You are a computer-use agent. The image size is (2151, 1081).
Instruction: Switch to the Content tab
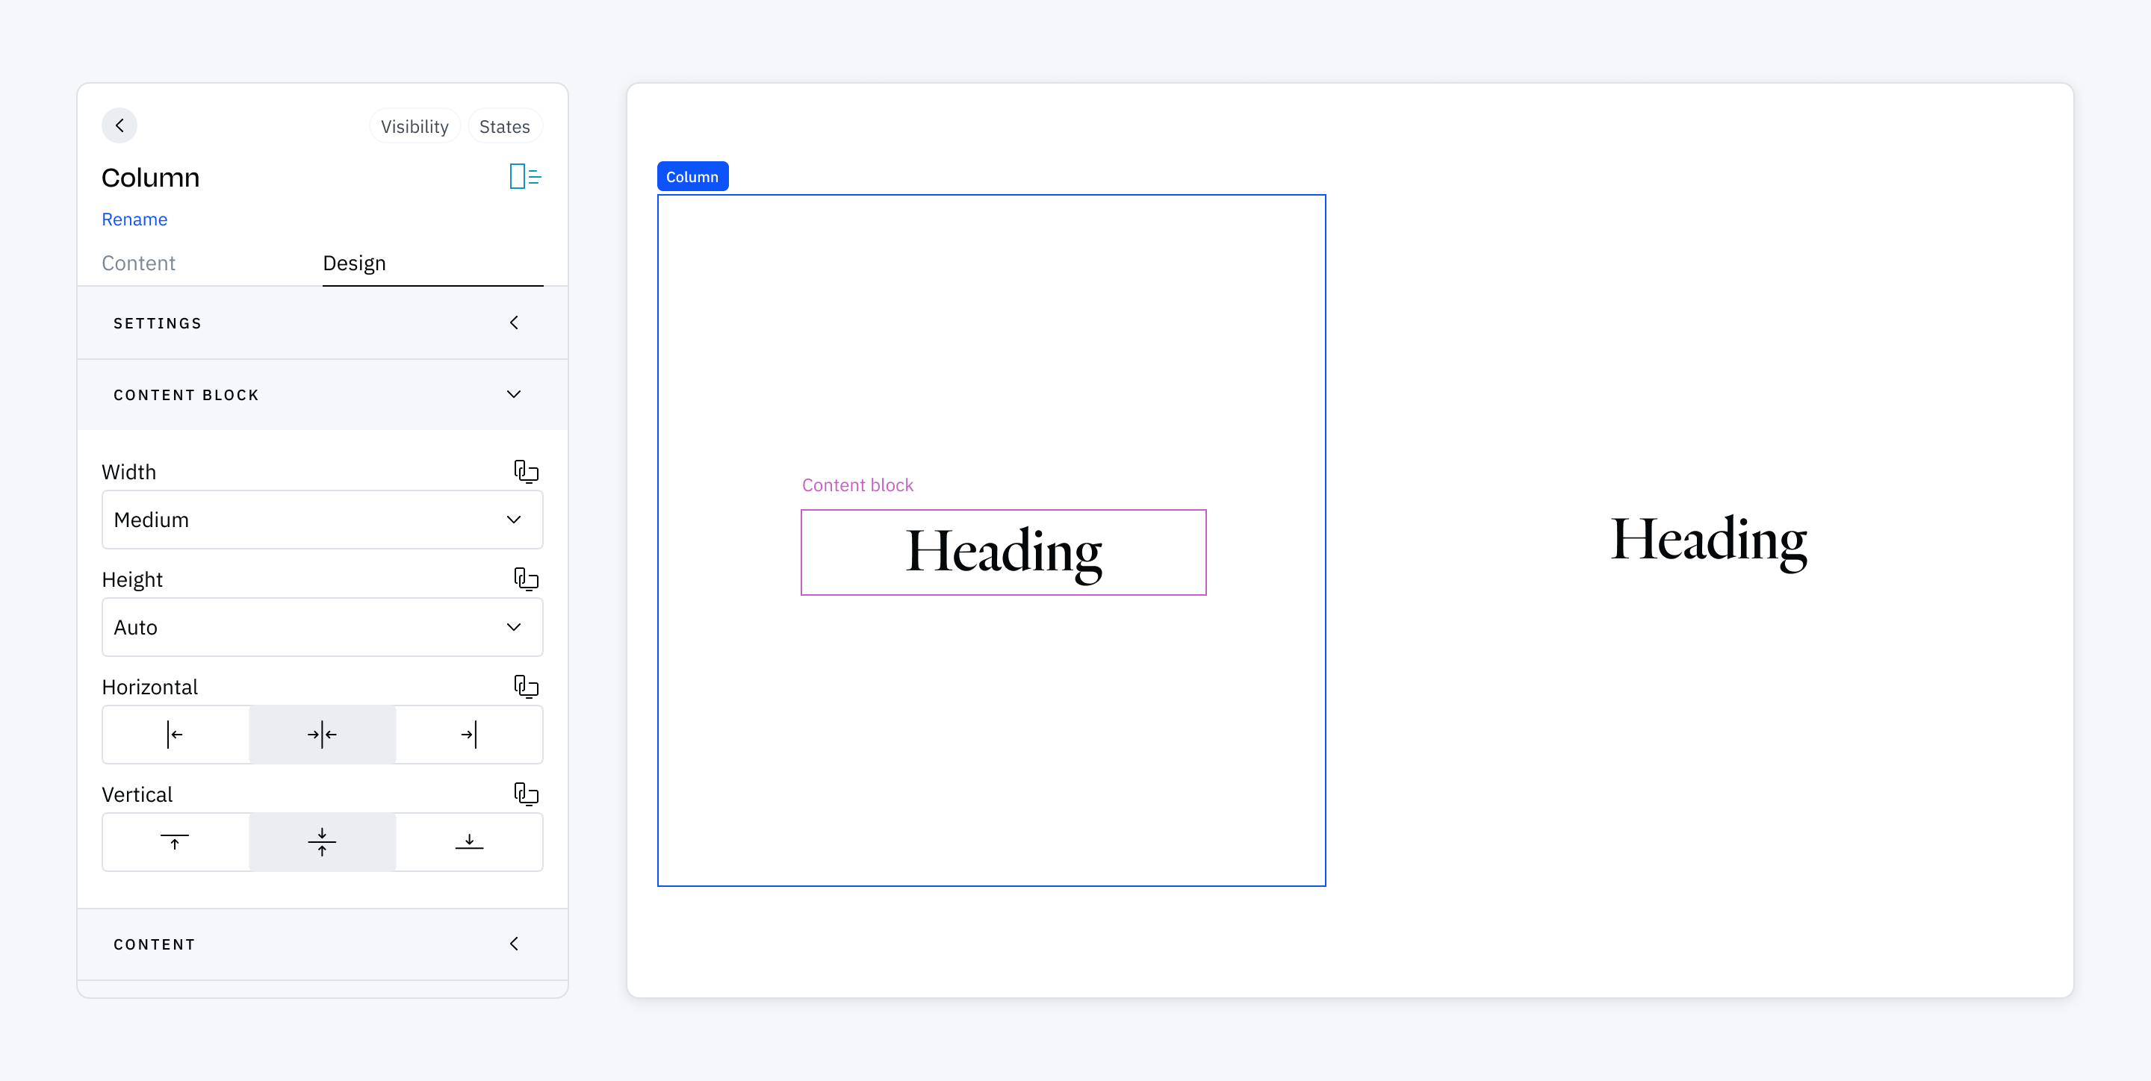[139, 262]
